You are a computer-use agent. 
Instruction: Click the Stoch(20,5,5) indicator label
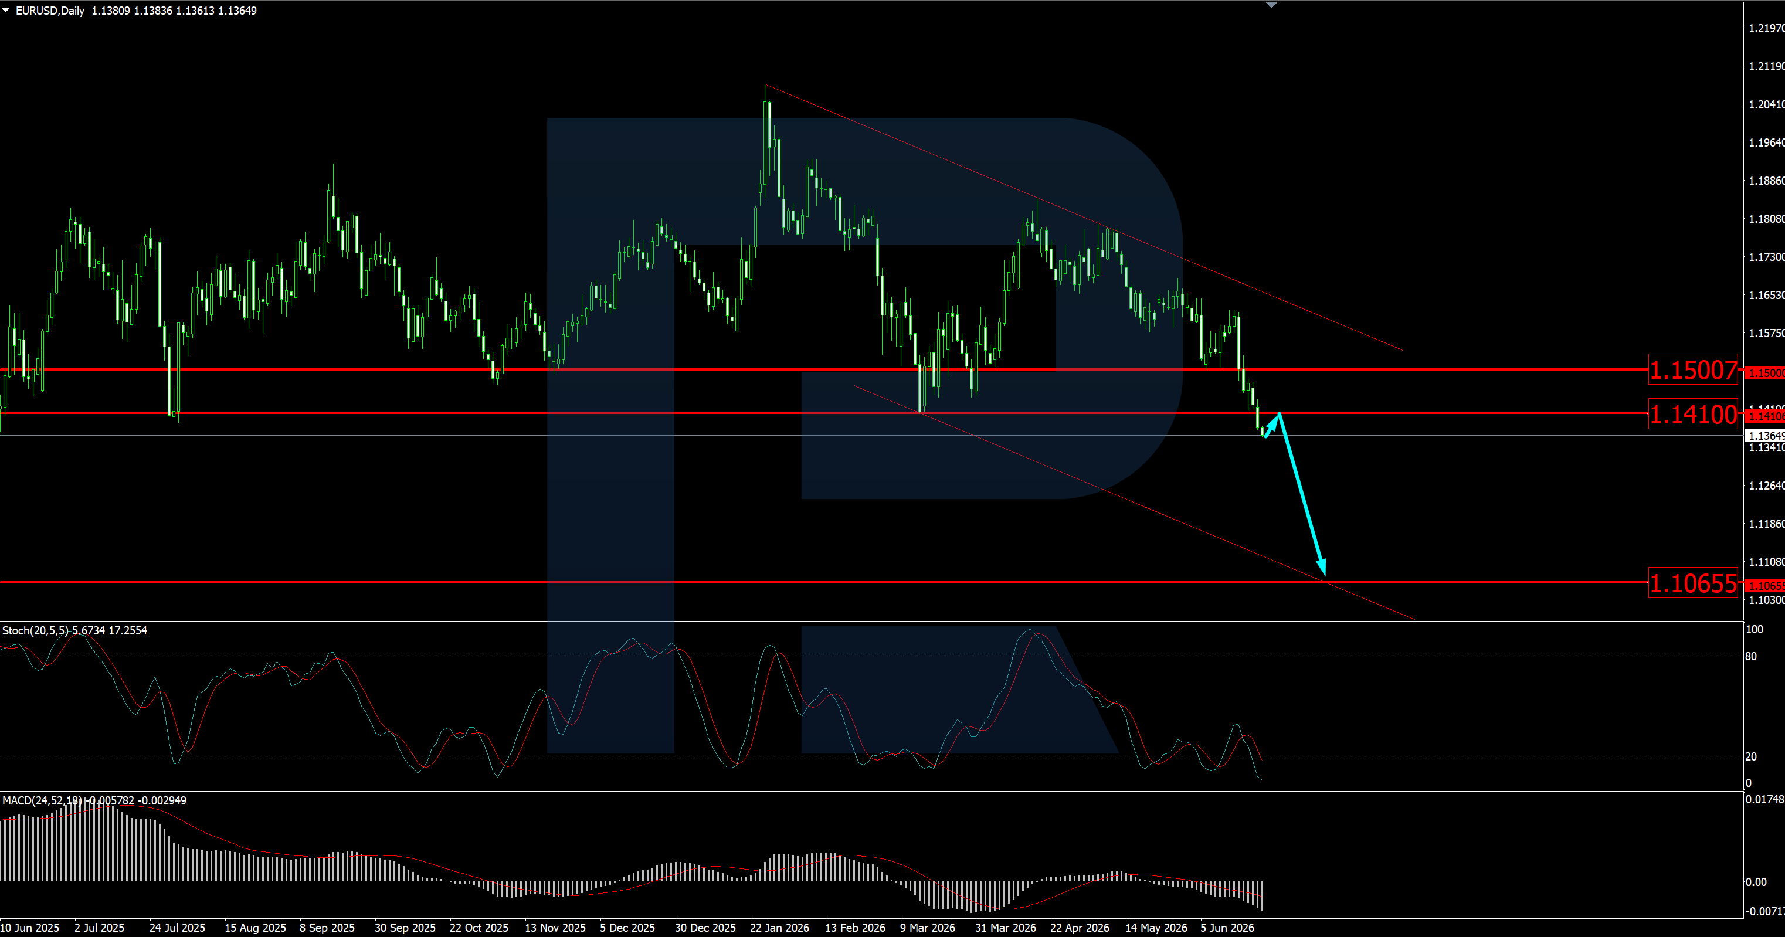click(35, 630)
